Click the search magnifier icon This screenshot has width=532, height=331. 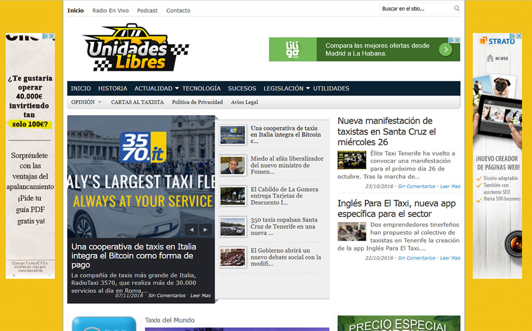(456, 8)
